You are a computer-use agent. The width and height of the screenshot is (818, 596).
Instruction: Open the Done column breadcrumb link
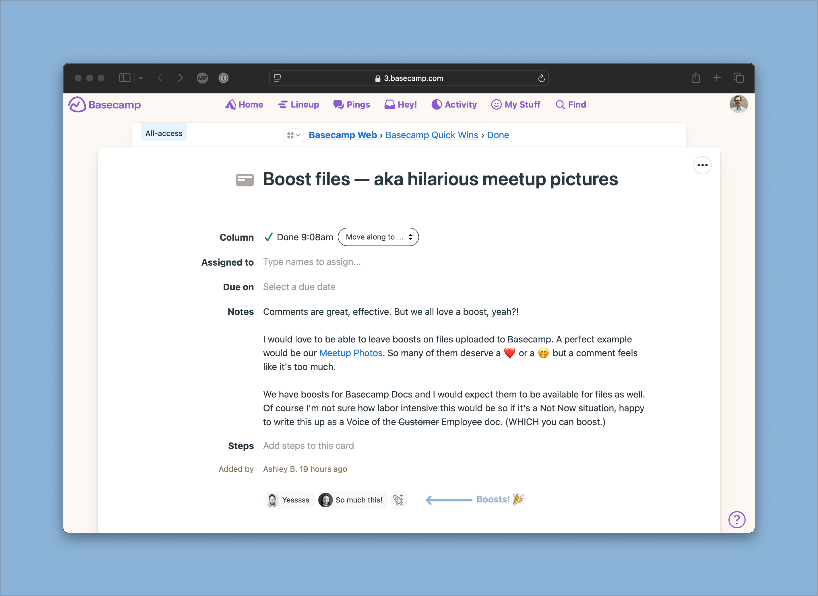[498, 135]
